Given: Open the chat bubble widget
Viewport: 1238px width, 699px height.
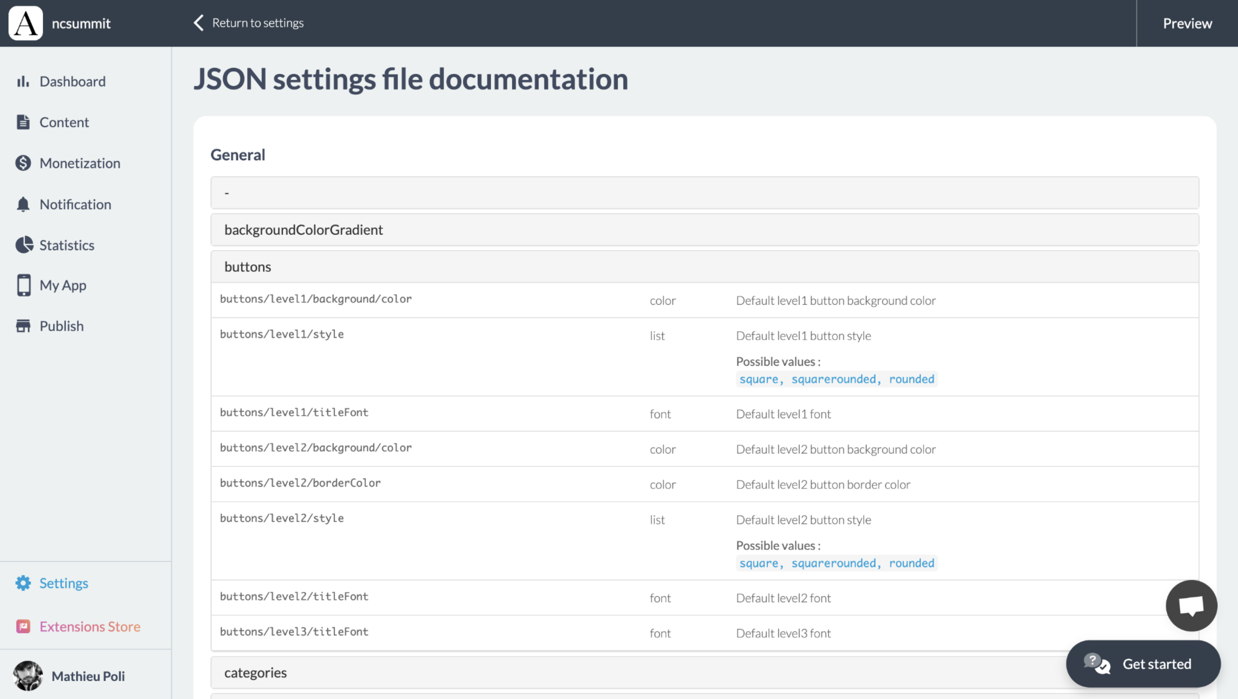Looking at the screenshot, I should click(x=1191, y=605).
